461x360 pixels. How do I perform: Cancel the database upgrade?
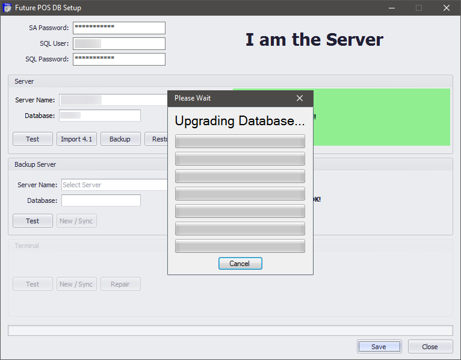(240, 263)
